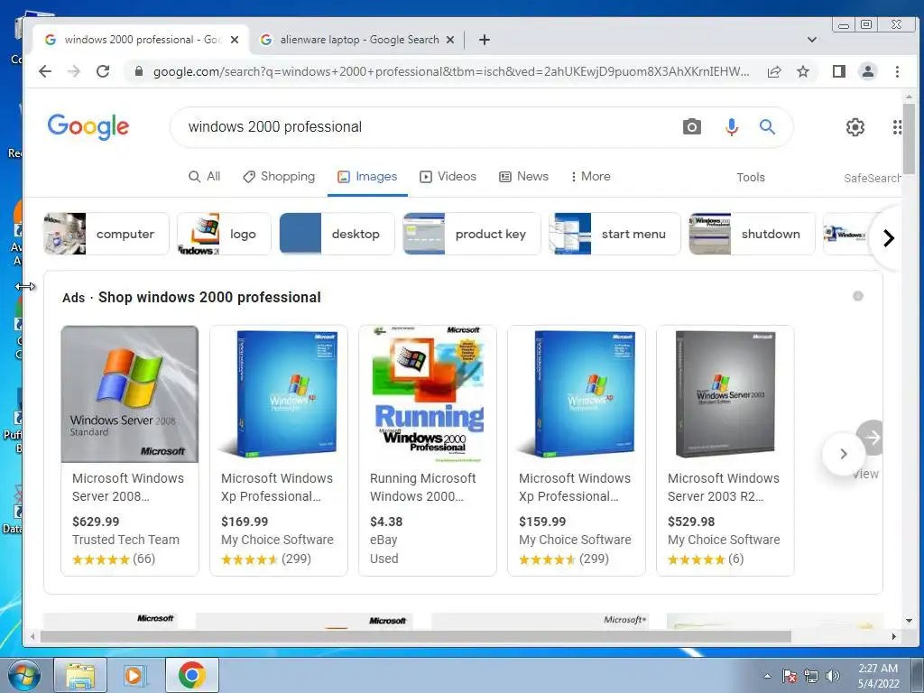Show next shopping ads with the arrow
Image resolution: width=924 pixels, height=693 pixels.
pos(844,454)
